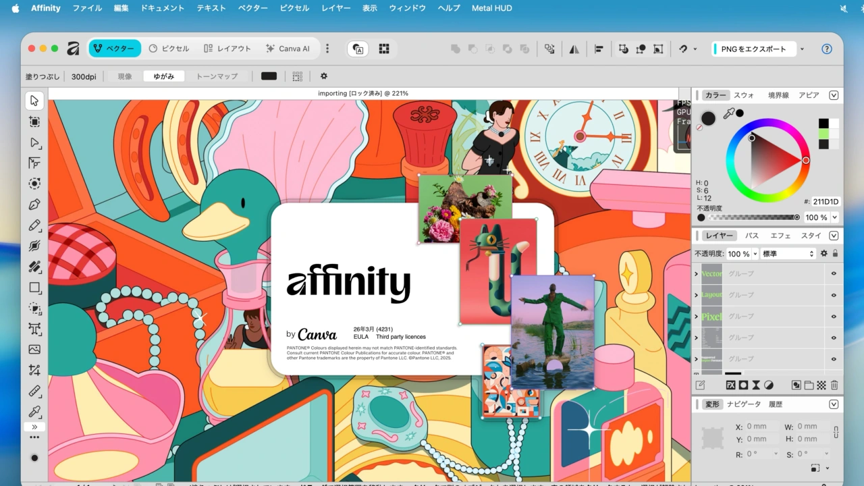The height and width of the screenshot is (486, 864).
Task: Click the lock icon next to blend mode
Action: (x=835, y=253)
